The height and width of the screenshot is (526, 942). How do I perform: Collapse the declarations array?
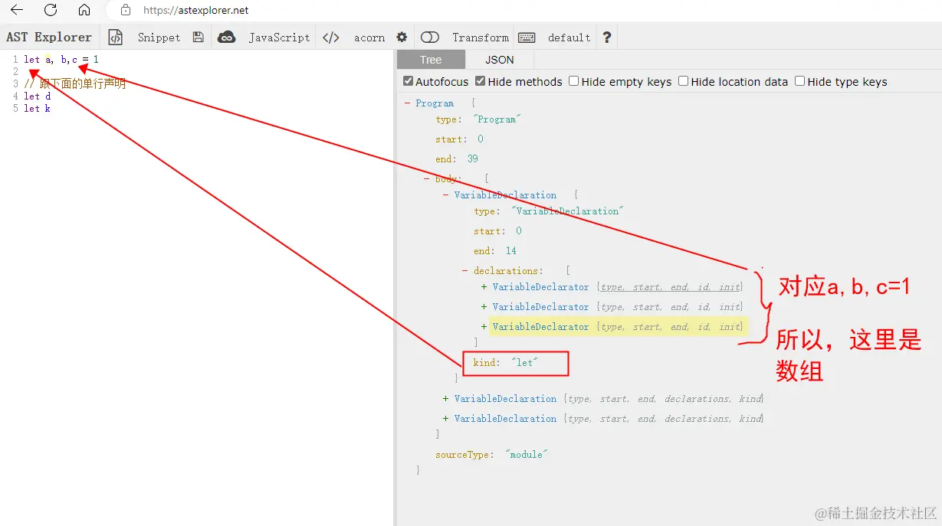point(464,270)
